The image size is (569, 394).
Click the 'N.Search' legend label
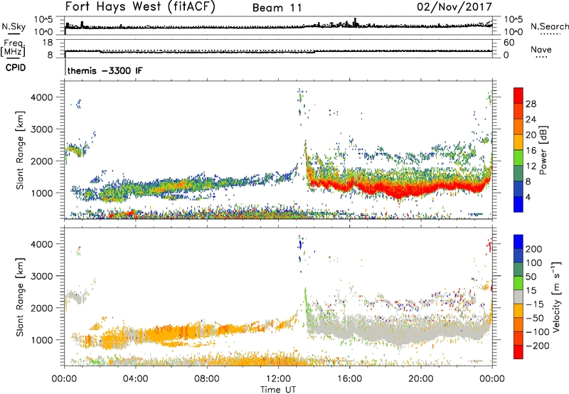[x=550, y=26]
